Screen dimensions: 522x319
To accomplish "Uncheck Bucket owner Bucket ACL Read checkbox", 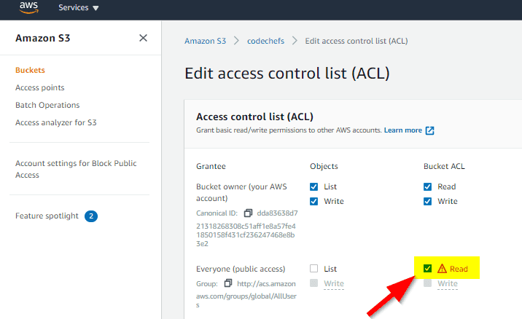I will [x=427, y=186].
